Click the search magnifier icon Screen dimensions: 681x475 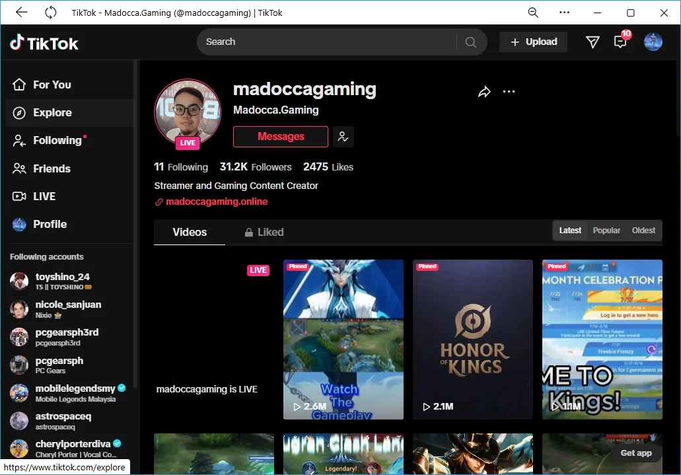(x=470, y=42)
